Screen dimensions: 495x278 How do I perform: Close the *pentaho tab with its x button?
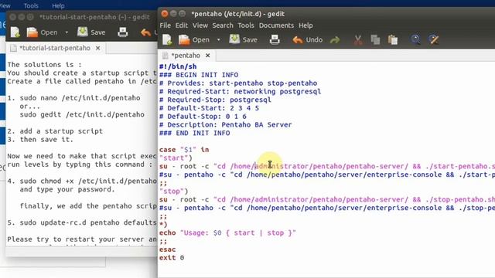[x=208, y=56]
